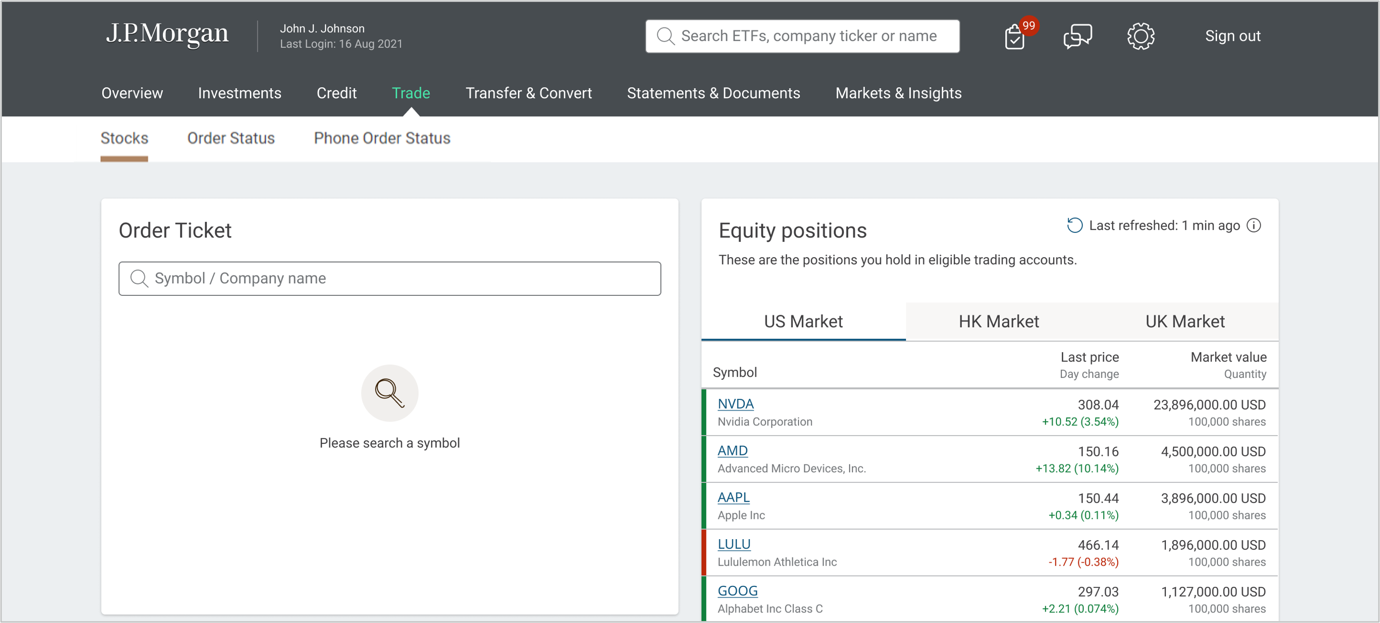Go to Statements & Documents
The width and height of the screenshot is (1380, 623).
tap(714, 93)
